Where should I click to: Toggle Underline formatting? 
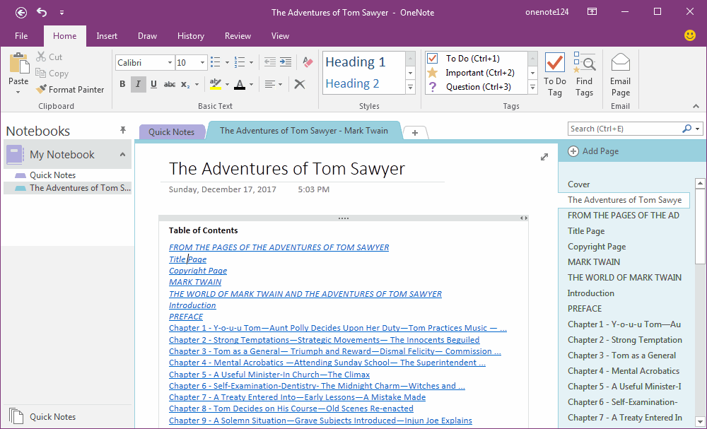[153, 84]
